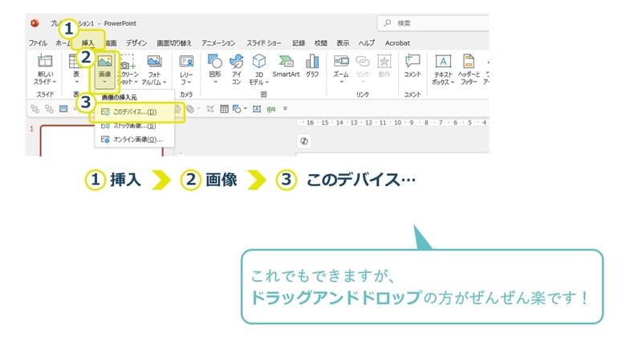Click the horizontal ruler at mark 12
The width and height of the screenshot is (630, 354).
368,123
